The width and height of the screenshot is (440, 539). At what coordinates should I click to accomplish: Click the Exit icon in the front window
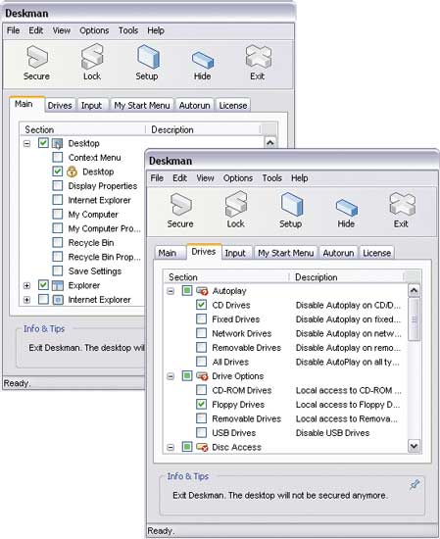pyautogui.click(x=402, y=210)
